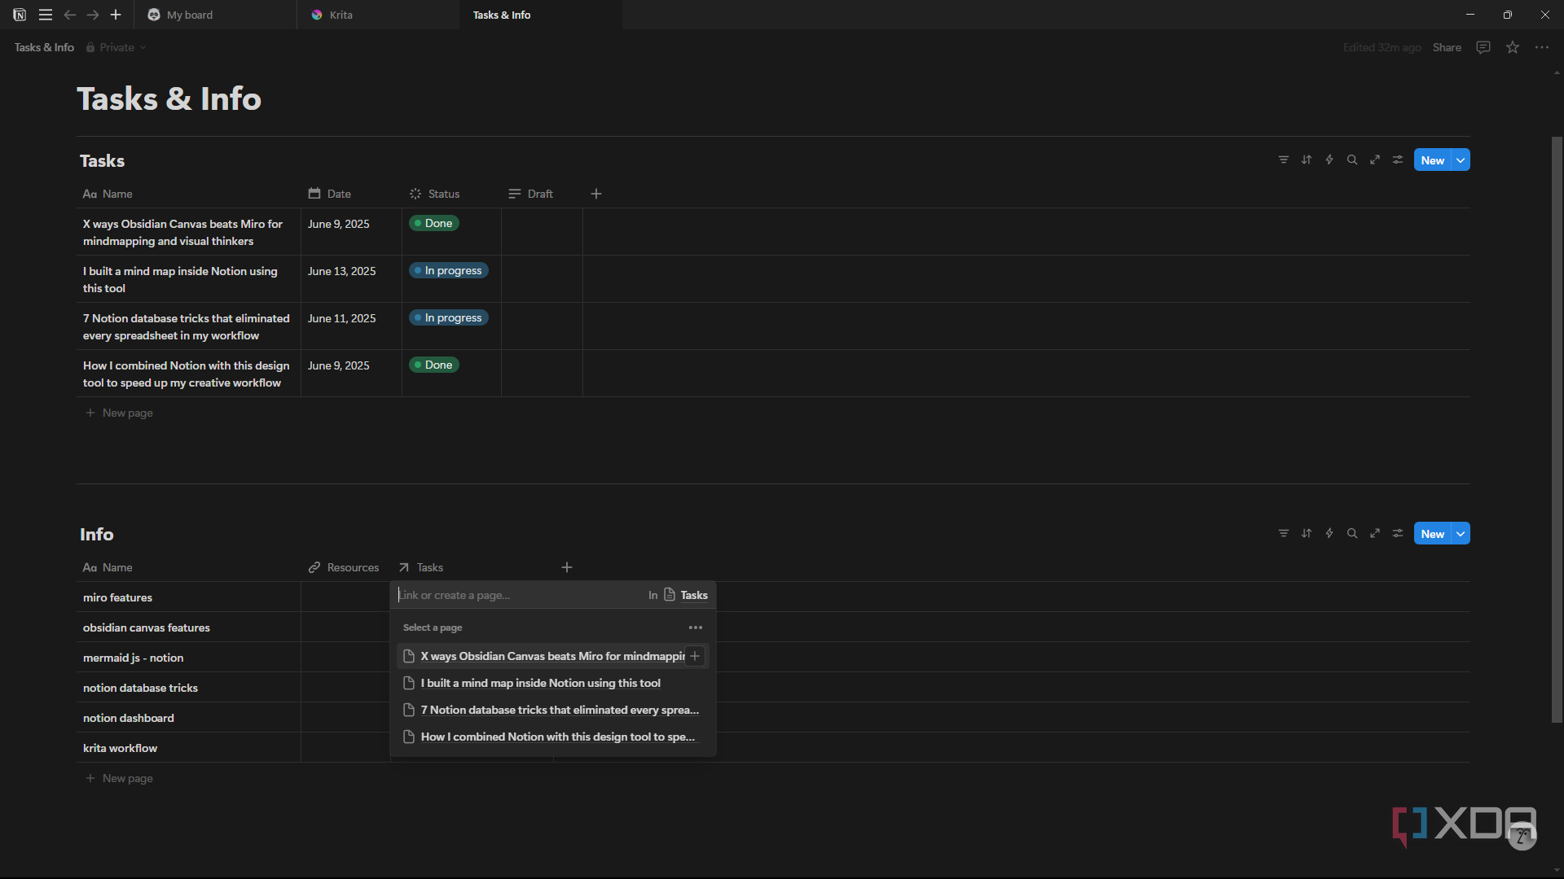Viewport: 1564px width, 879px height.
Task: Expand the Private sharing dropdown
Action: tap(116, 47)
